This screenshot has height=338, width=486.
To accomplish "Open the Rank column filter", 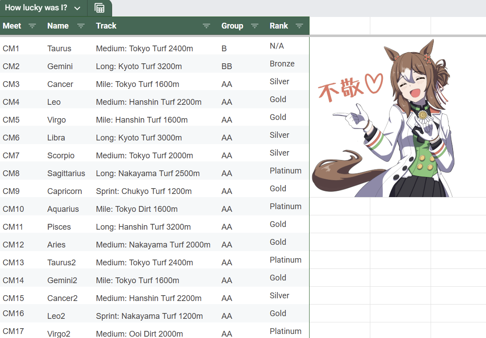I will 299,26.
